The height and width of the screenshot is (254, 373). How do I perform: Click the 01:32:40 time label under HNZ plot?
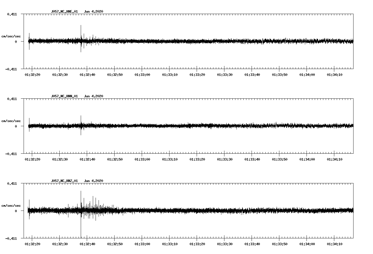(x=87, y=244)
